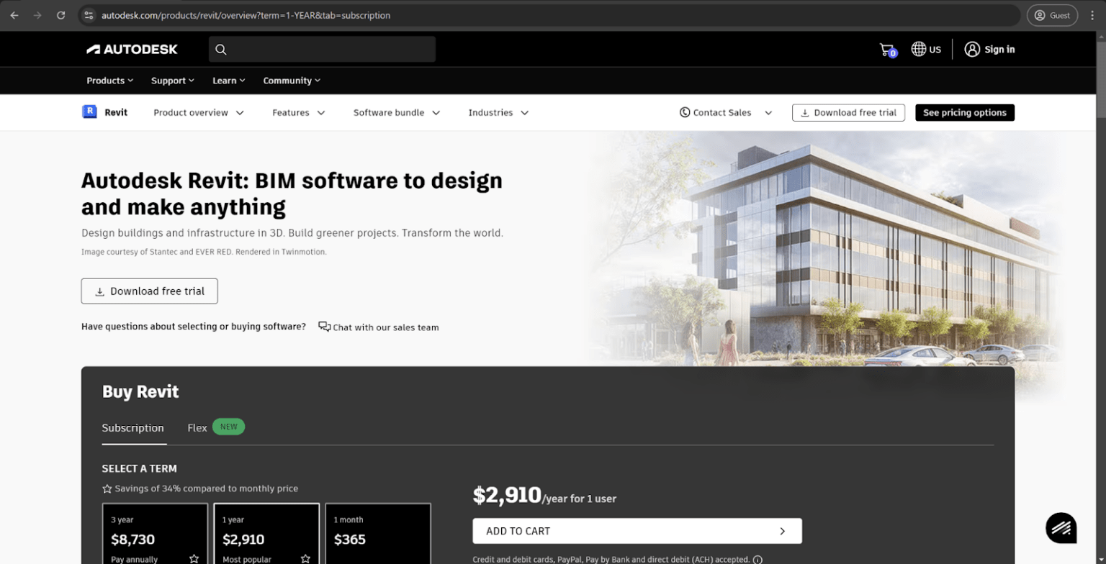This screenshot has width=1106, height=564.
Task: Click the browser back arrow
Action: point(14,15)
